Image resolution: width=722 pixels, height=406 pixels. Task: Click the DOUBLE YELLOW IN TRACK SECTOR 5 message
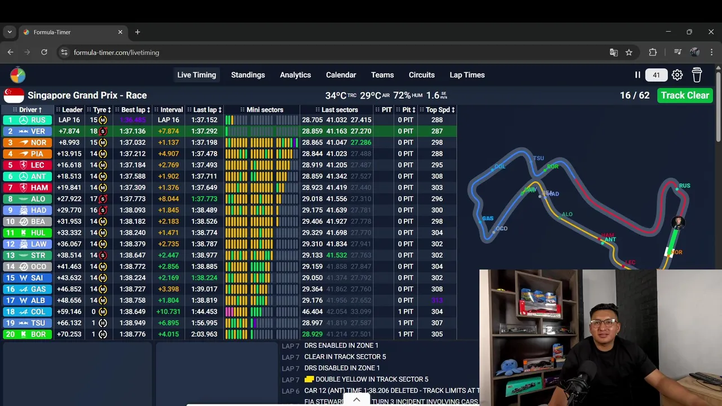(366, 379)
